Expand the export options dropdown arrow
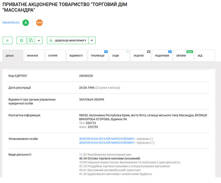Screen dimensions: 221x183 pyautogui.click(x=39, y=41)
